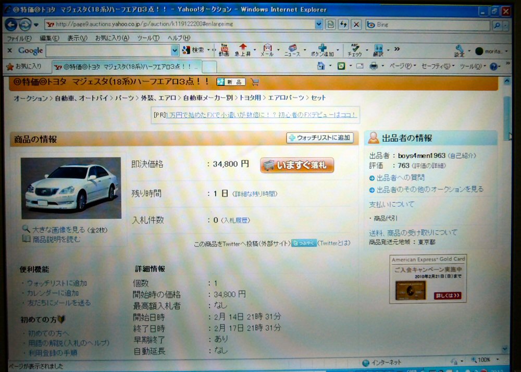Close the Google toolbar with its x
The height and width of the screenshot is (372, 521).
click(9, 51)
